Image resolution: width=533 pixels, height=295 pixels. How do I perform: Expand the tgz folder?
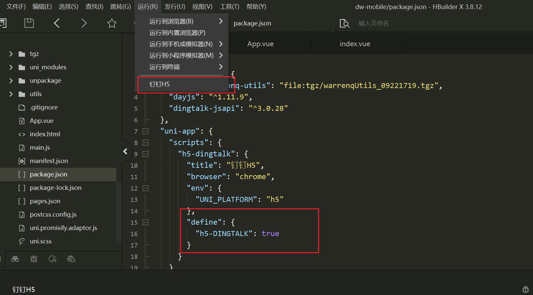pyautogui.click(x=11, y=54)
